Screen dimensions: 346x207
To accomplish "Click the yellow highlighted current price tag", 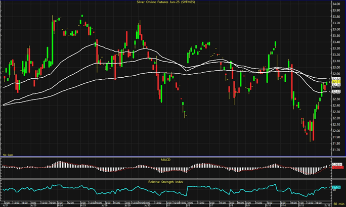I will [x=336, y=83].
